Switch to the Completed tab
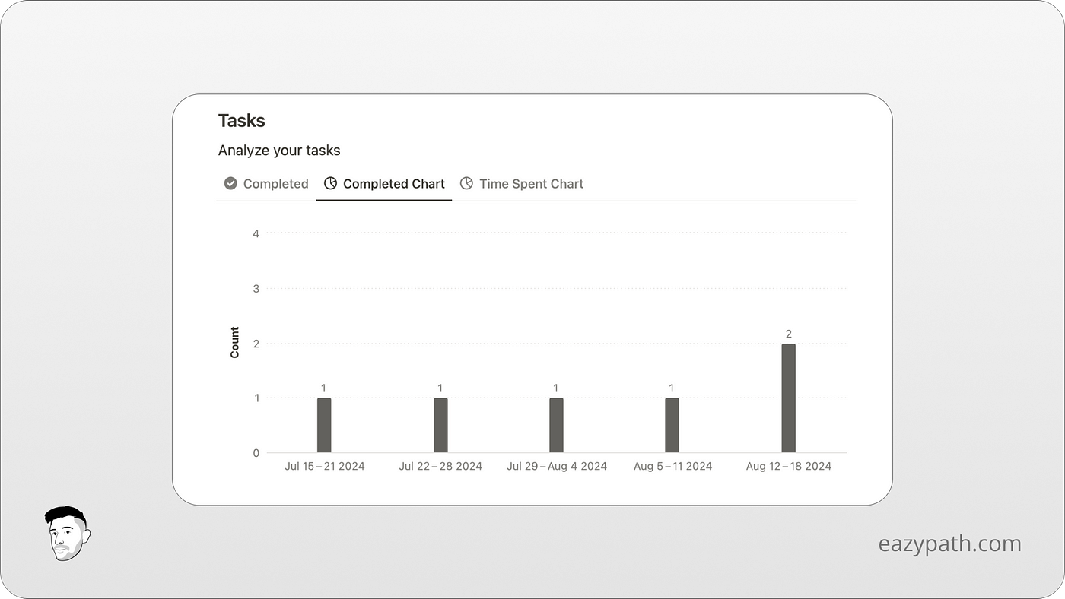Viewport: 1065px width, 599px height. (275, 183)
